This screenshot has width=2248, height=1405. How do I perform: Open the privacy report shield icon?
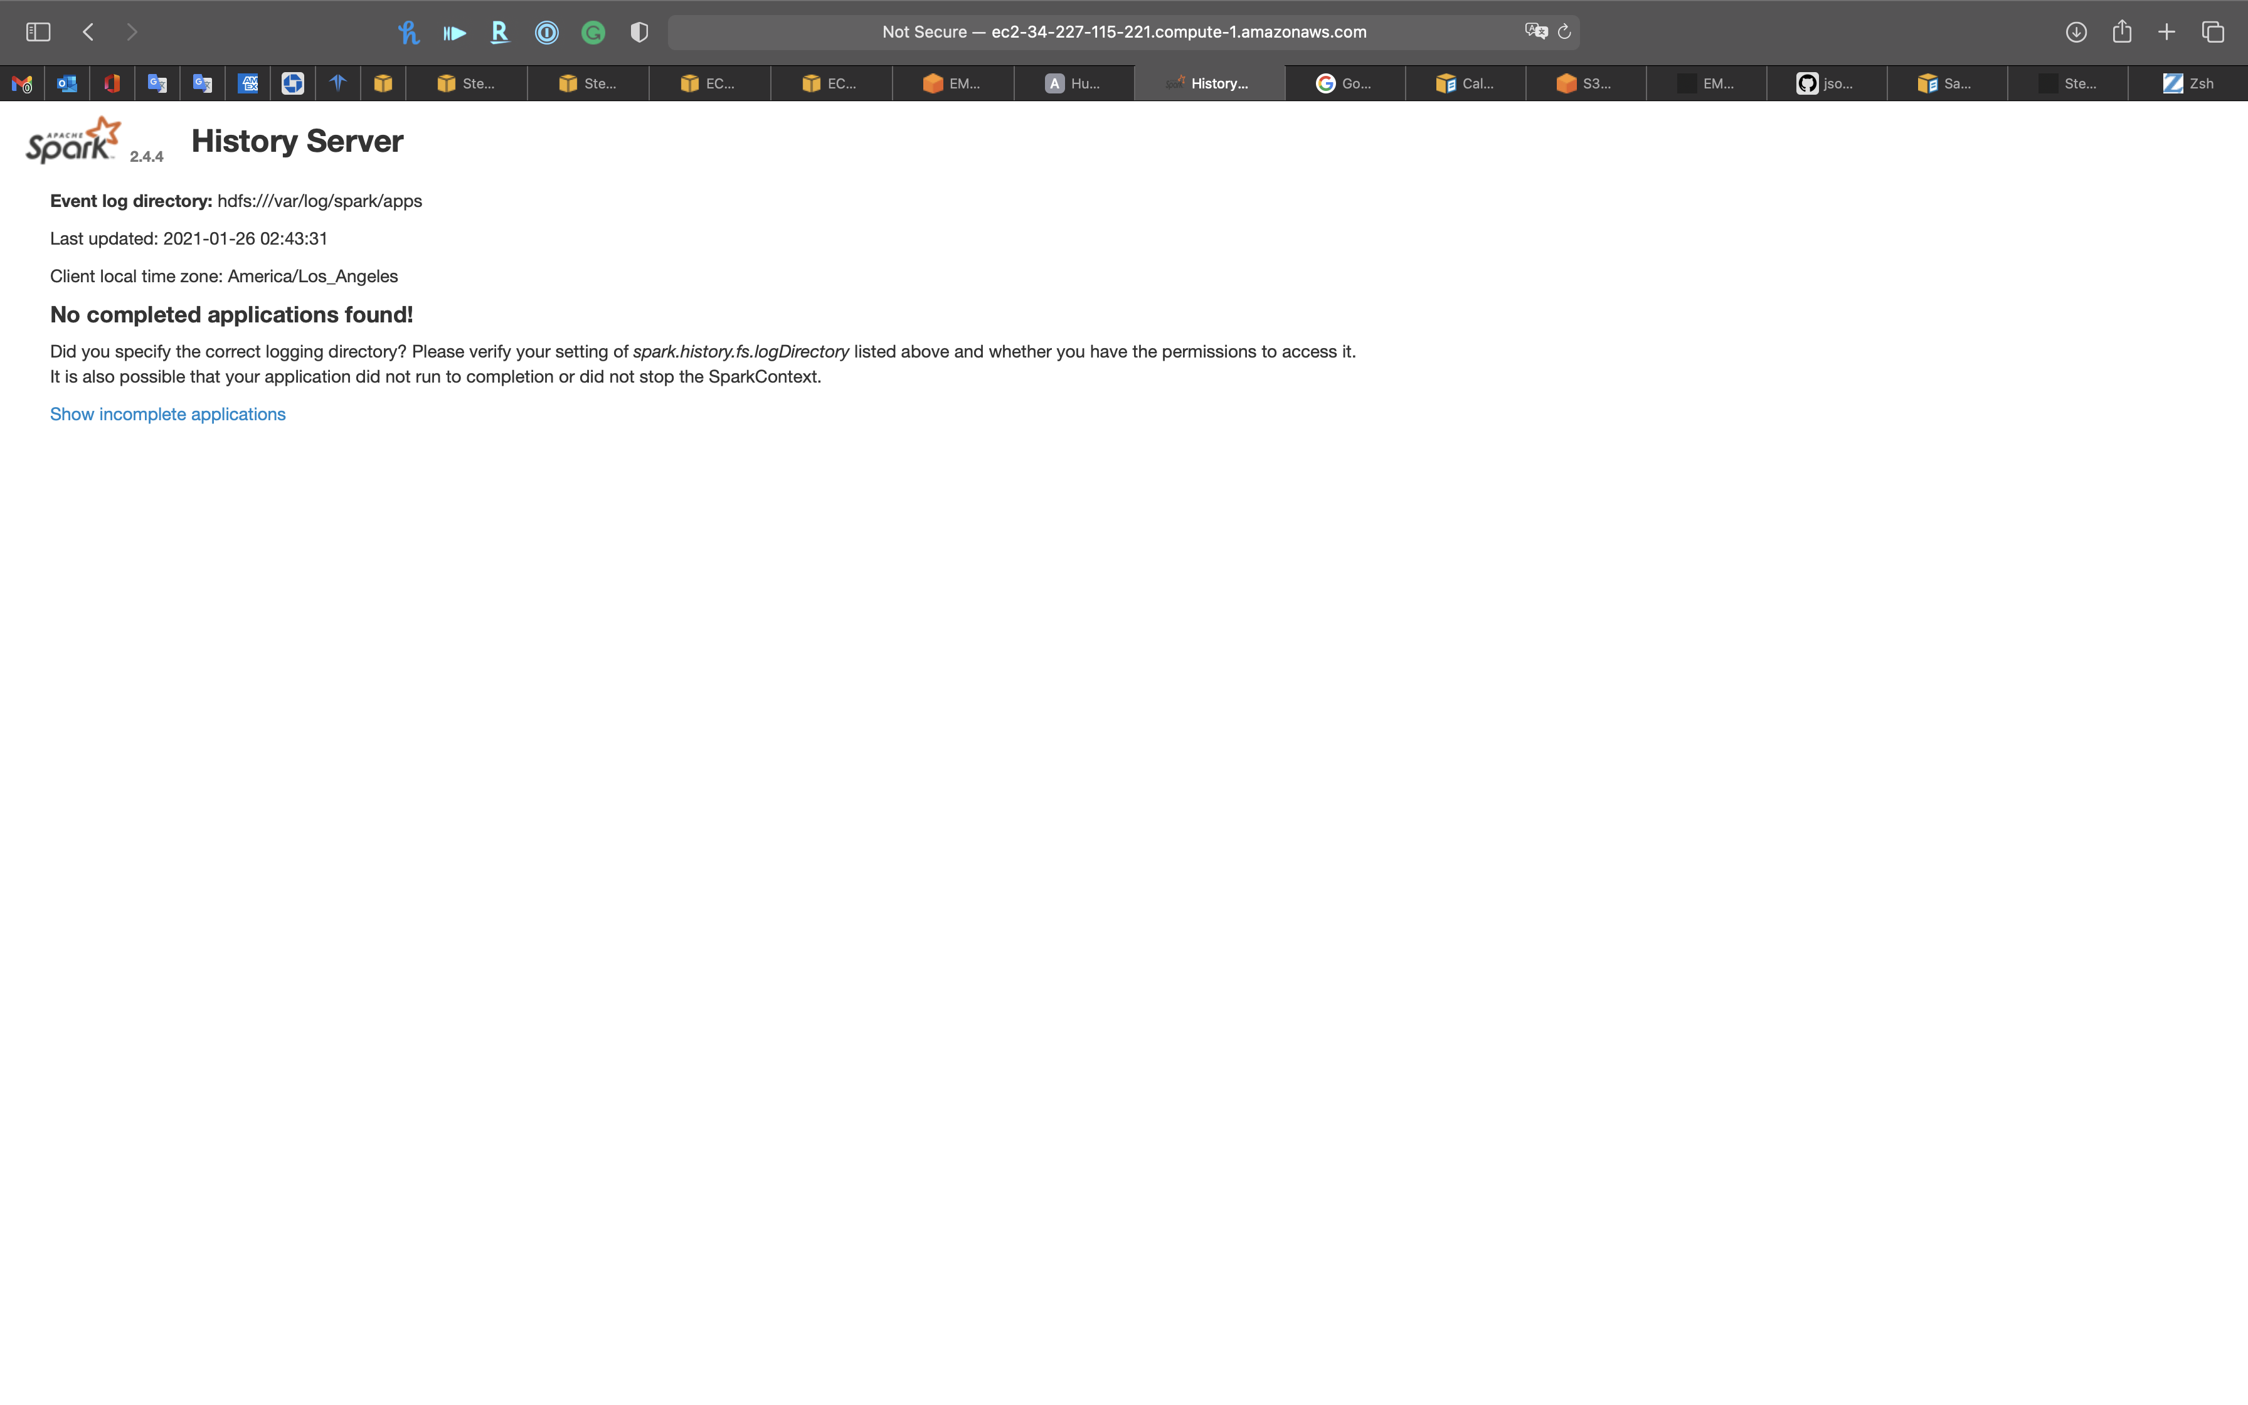point(639,33)
